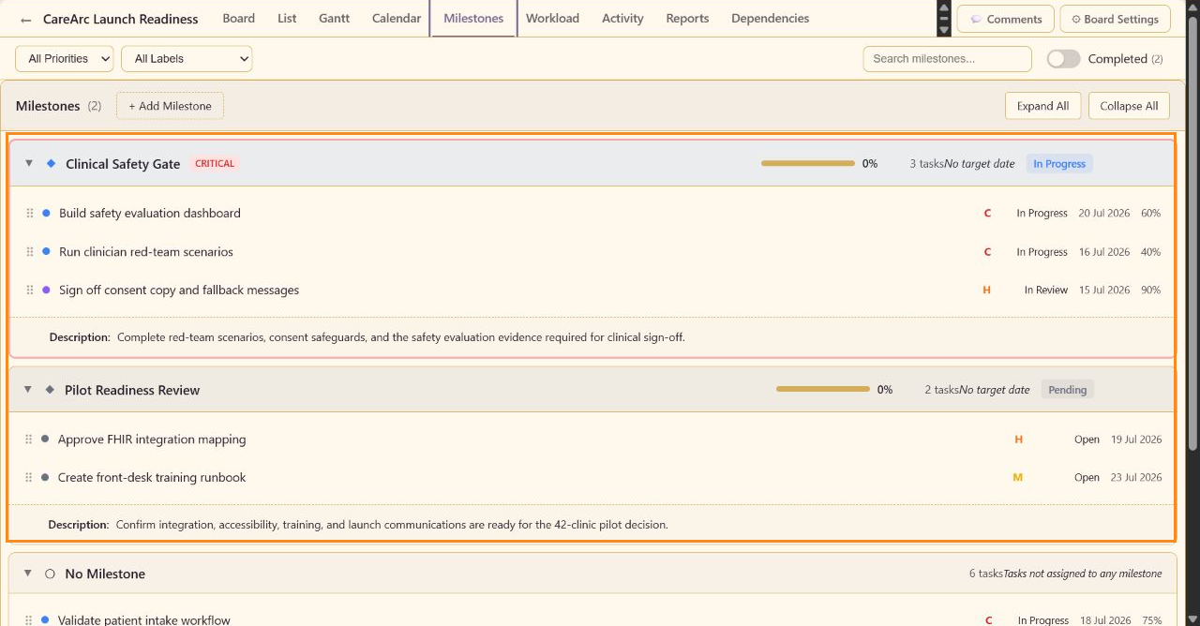The image size is (1200, 626).
Task: Click drag handle for Run clinician red-team scenarios
Action: 30,252
